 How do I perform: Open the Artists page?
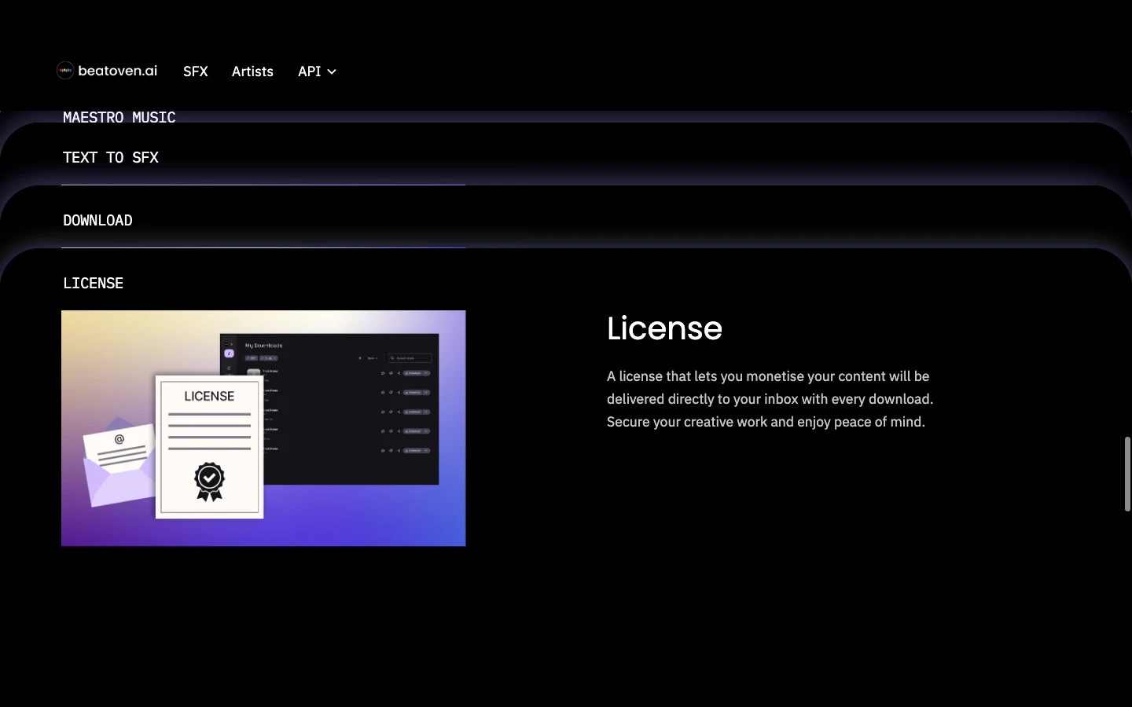(x=252, y=71)
